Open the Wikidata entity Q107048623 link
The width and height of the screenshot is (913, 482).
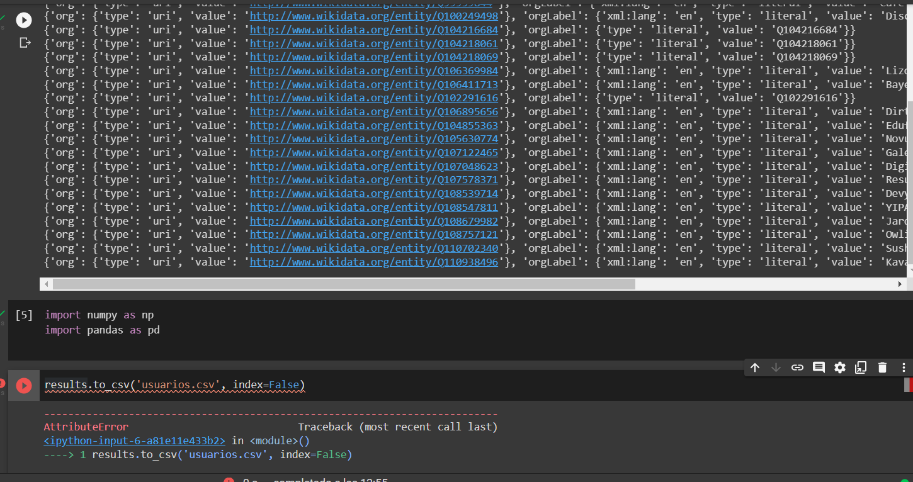coord(374,166)
